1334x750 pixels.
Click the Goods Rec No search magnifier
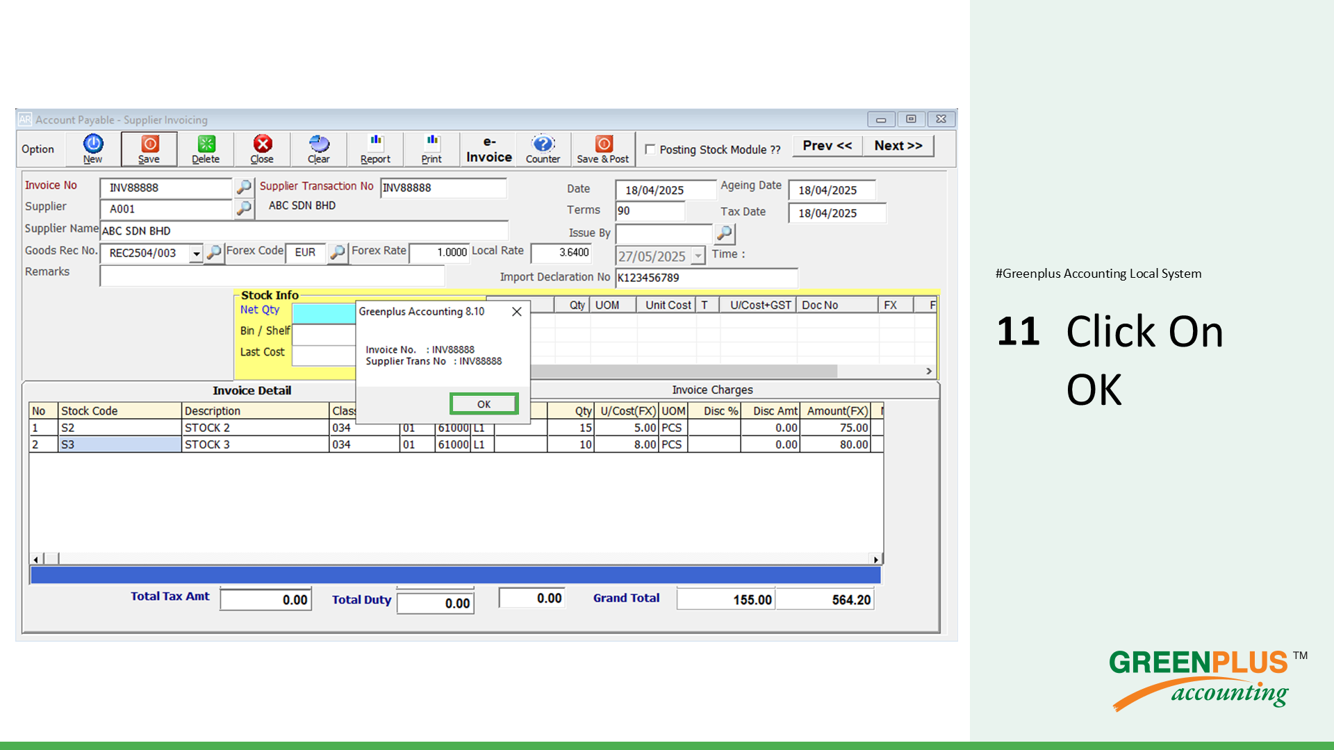(214, 252)
